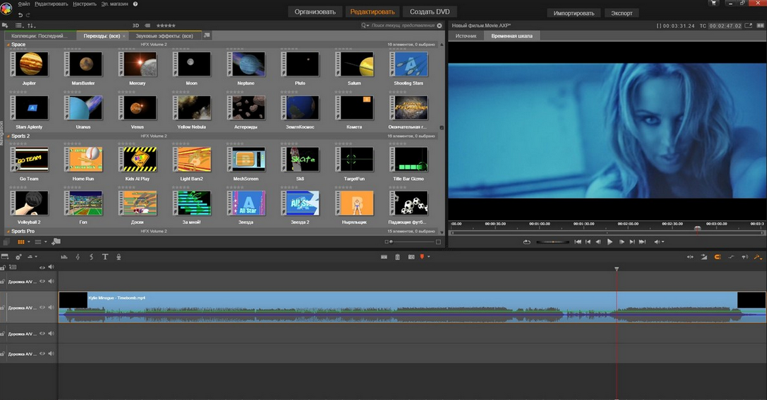Expand the Sports Pro transitions group

click(8, 231)
